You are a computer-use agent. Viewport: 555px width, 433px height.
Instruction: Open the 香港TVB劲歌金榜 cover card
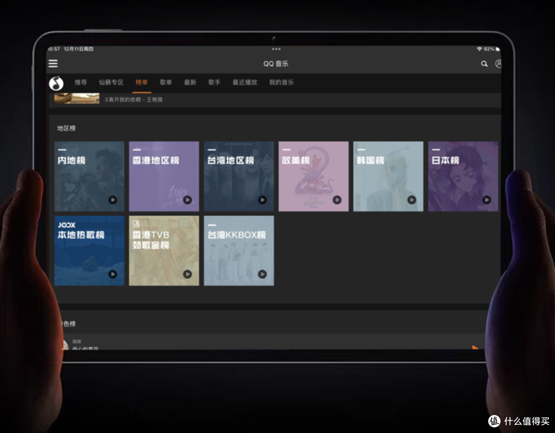pos(164,251)
